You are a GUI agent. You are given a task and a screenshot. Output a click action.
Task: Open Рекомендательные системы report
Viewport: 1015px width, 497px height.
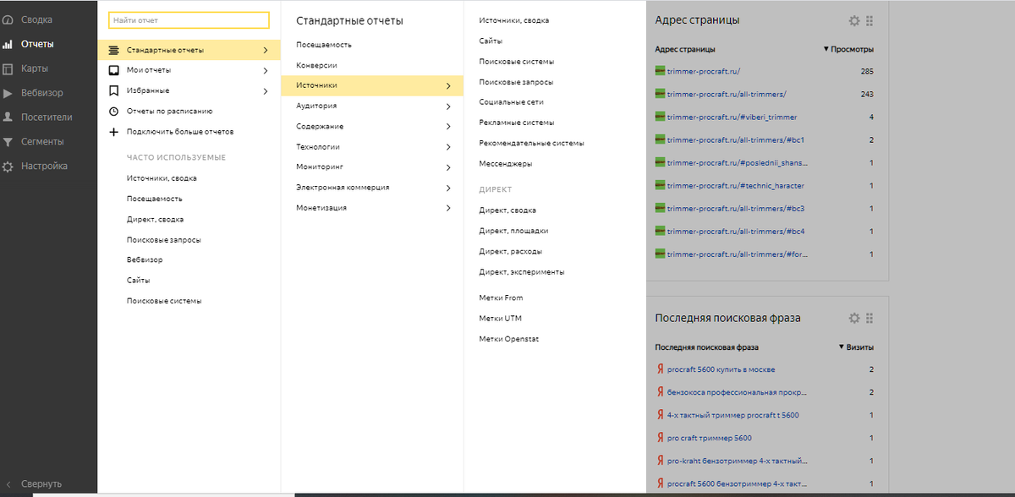pyautogui.click(x=531, y=143)
